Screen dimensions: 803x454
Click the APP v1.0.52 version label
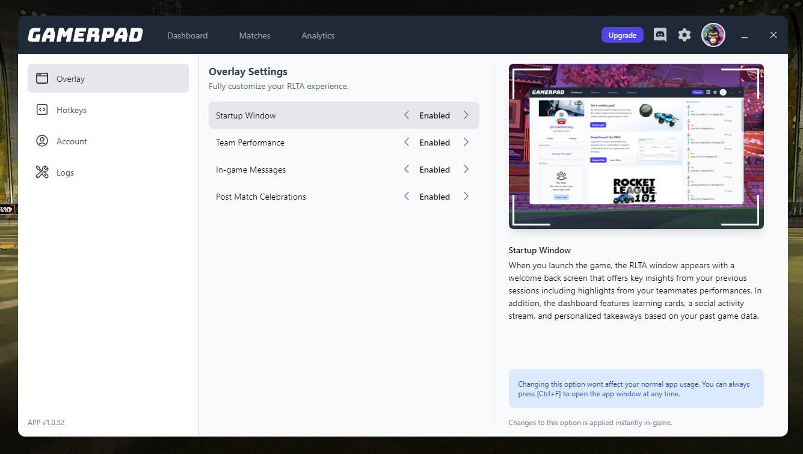[x=46, y=423]
